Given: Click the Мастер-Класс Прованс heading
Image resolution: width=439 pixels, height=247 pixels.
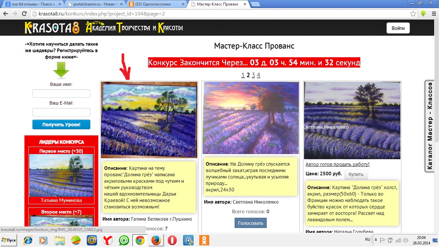Looking at the screenshot, I should pos(254,46).
